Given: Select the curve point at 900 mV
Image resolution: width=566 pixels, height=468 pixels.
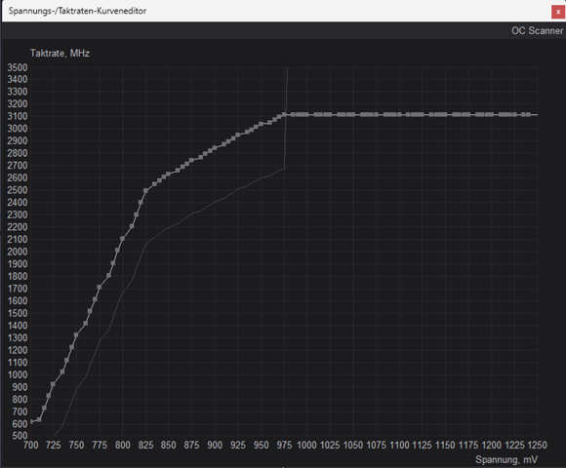Looking at the screenshot, I should pos(215,148).
